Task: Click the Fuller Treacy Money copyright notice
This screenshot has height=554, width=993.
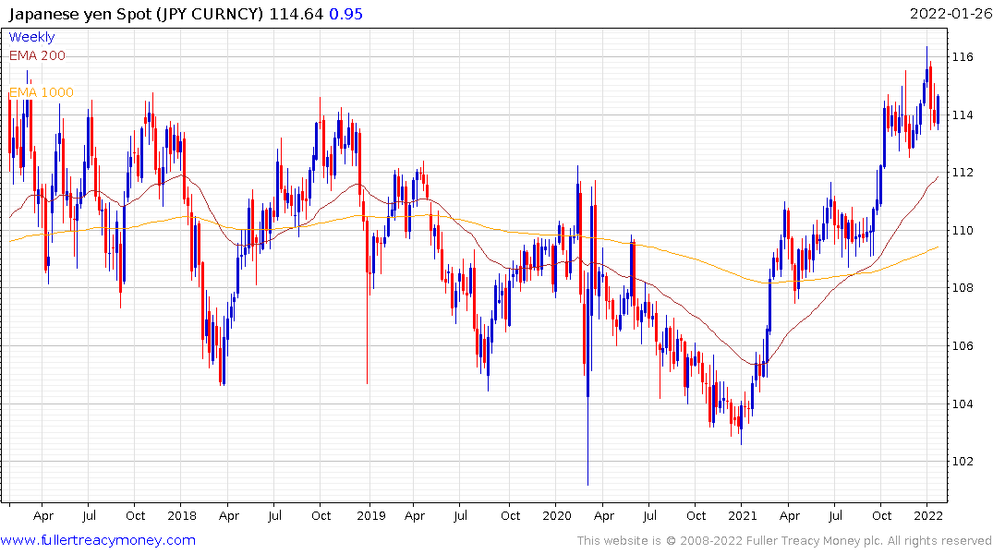Action: [784, 541]
